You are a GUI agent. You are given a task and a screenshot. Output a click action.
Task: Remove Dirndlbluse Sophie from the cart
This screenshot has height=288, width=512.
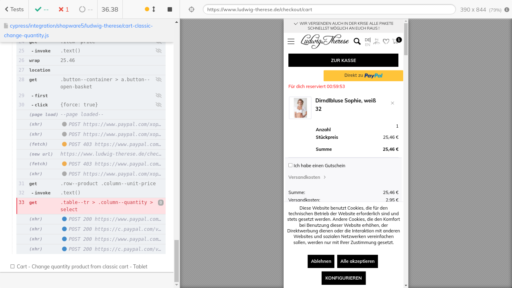point(392,103)
